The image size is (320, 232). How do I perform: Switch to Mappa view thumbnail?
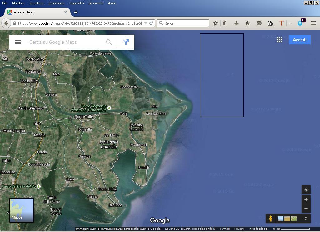(22, 210)
